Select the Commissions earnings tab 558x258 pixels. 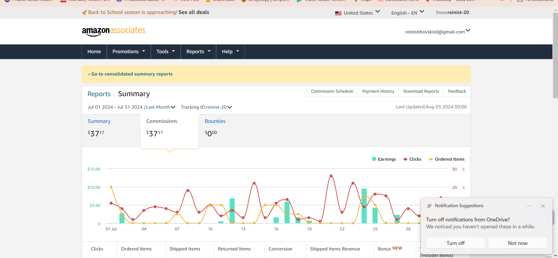click(x=170, y=131)
